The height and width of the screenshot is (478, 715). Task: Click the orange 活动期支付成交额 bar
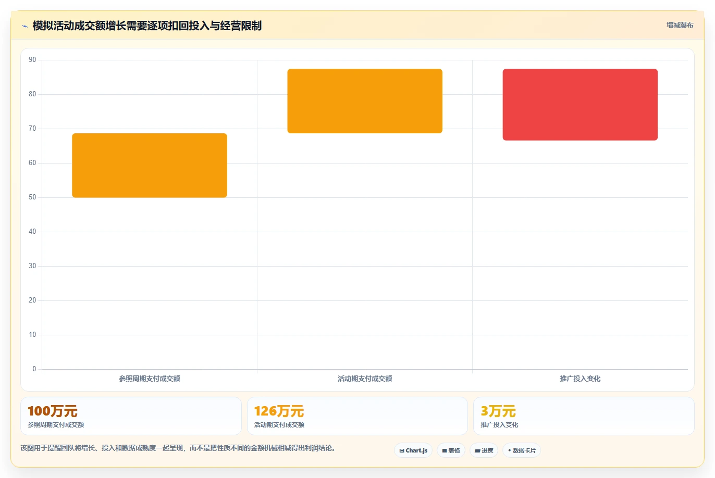pos(365,101)
